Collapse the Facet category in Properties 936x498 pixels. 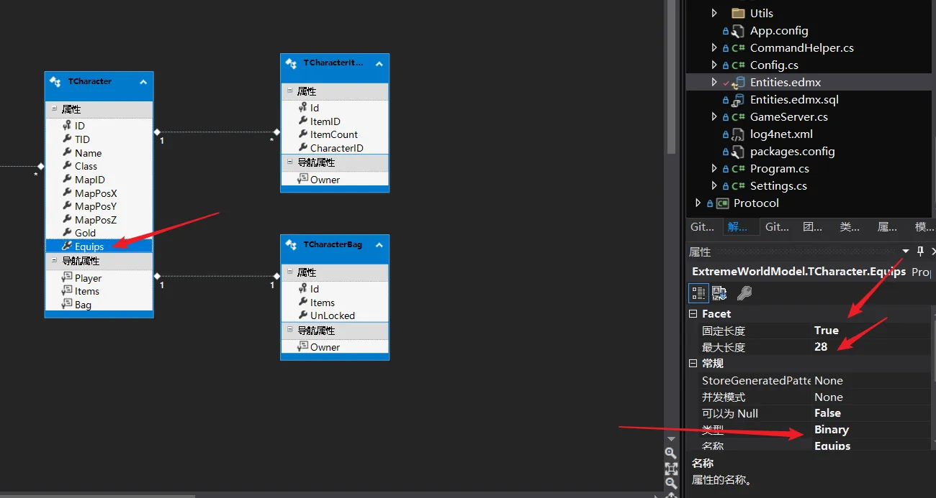point(693,314)
